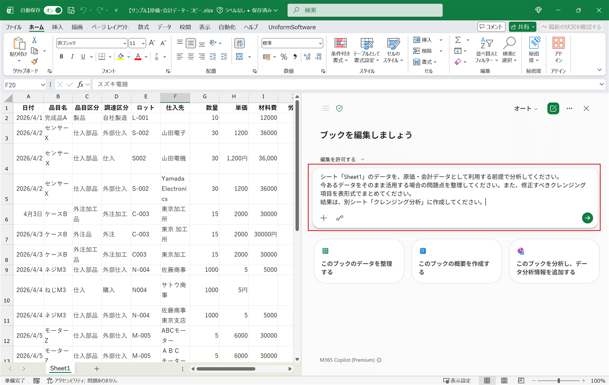This screenshot has width=609, height=385.
Task: Open the font name dropdown (游ゴシック)
Action: coord(125,43)
